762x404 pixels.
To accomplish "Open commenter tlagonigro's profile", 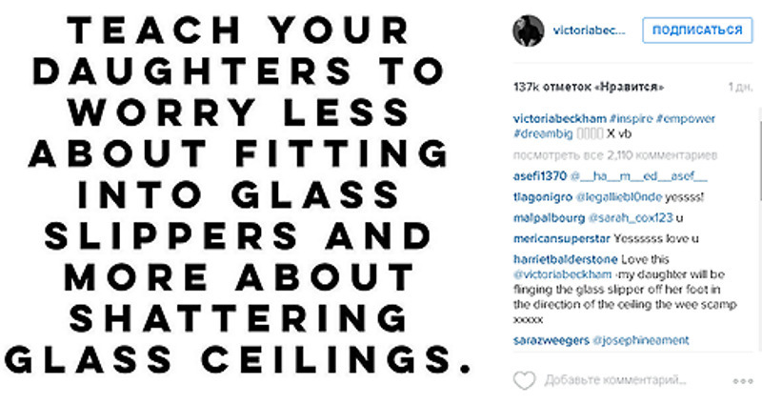I will pyautogui.click(x=542, y=196).
